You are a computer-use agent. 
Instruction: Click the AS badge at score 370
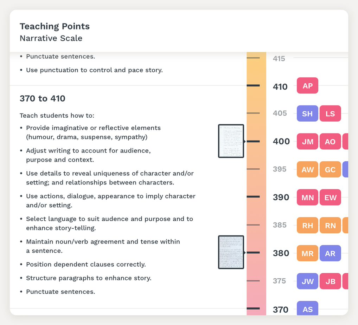point(307,309)
